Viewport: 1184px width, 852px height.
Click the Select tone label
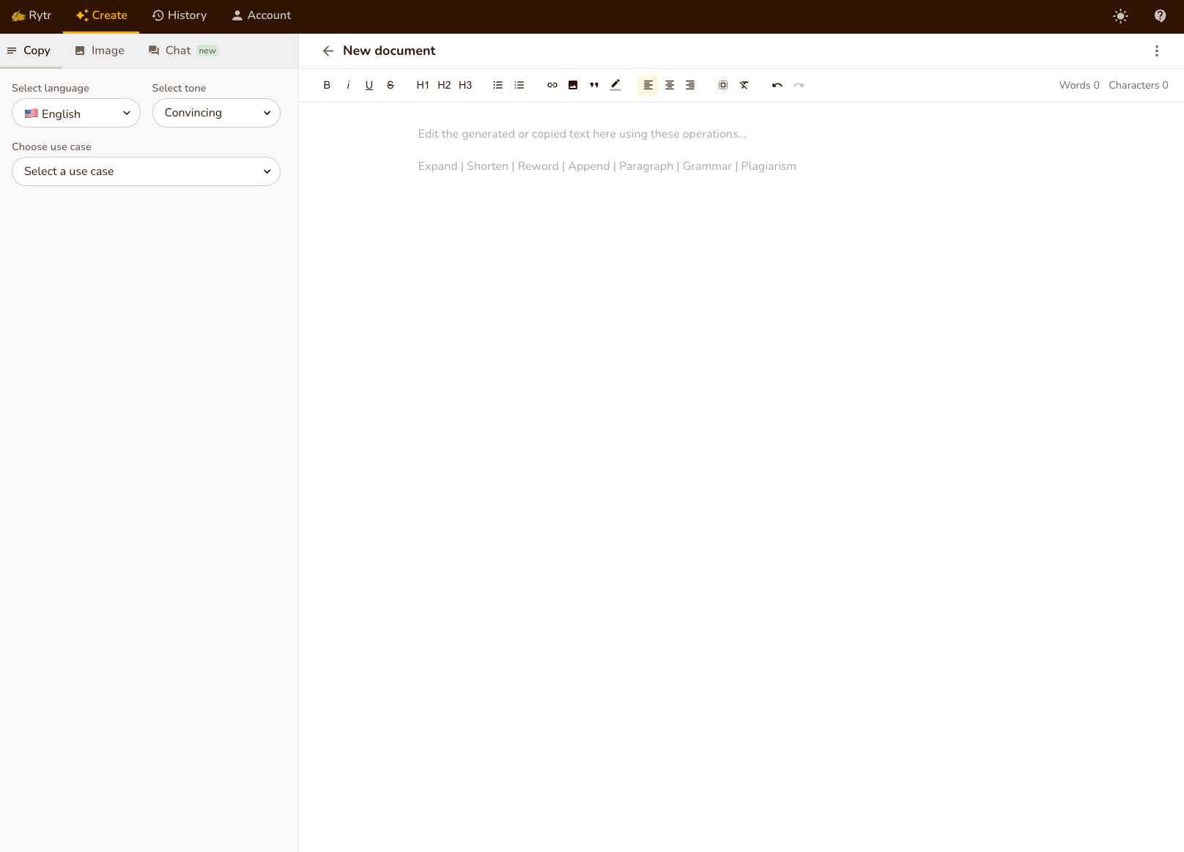(x=180, y=88)
